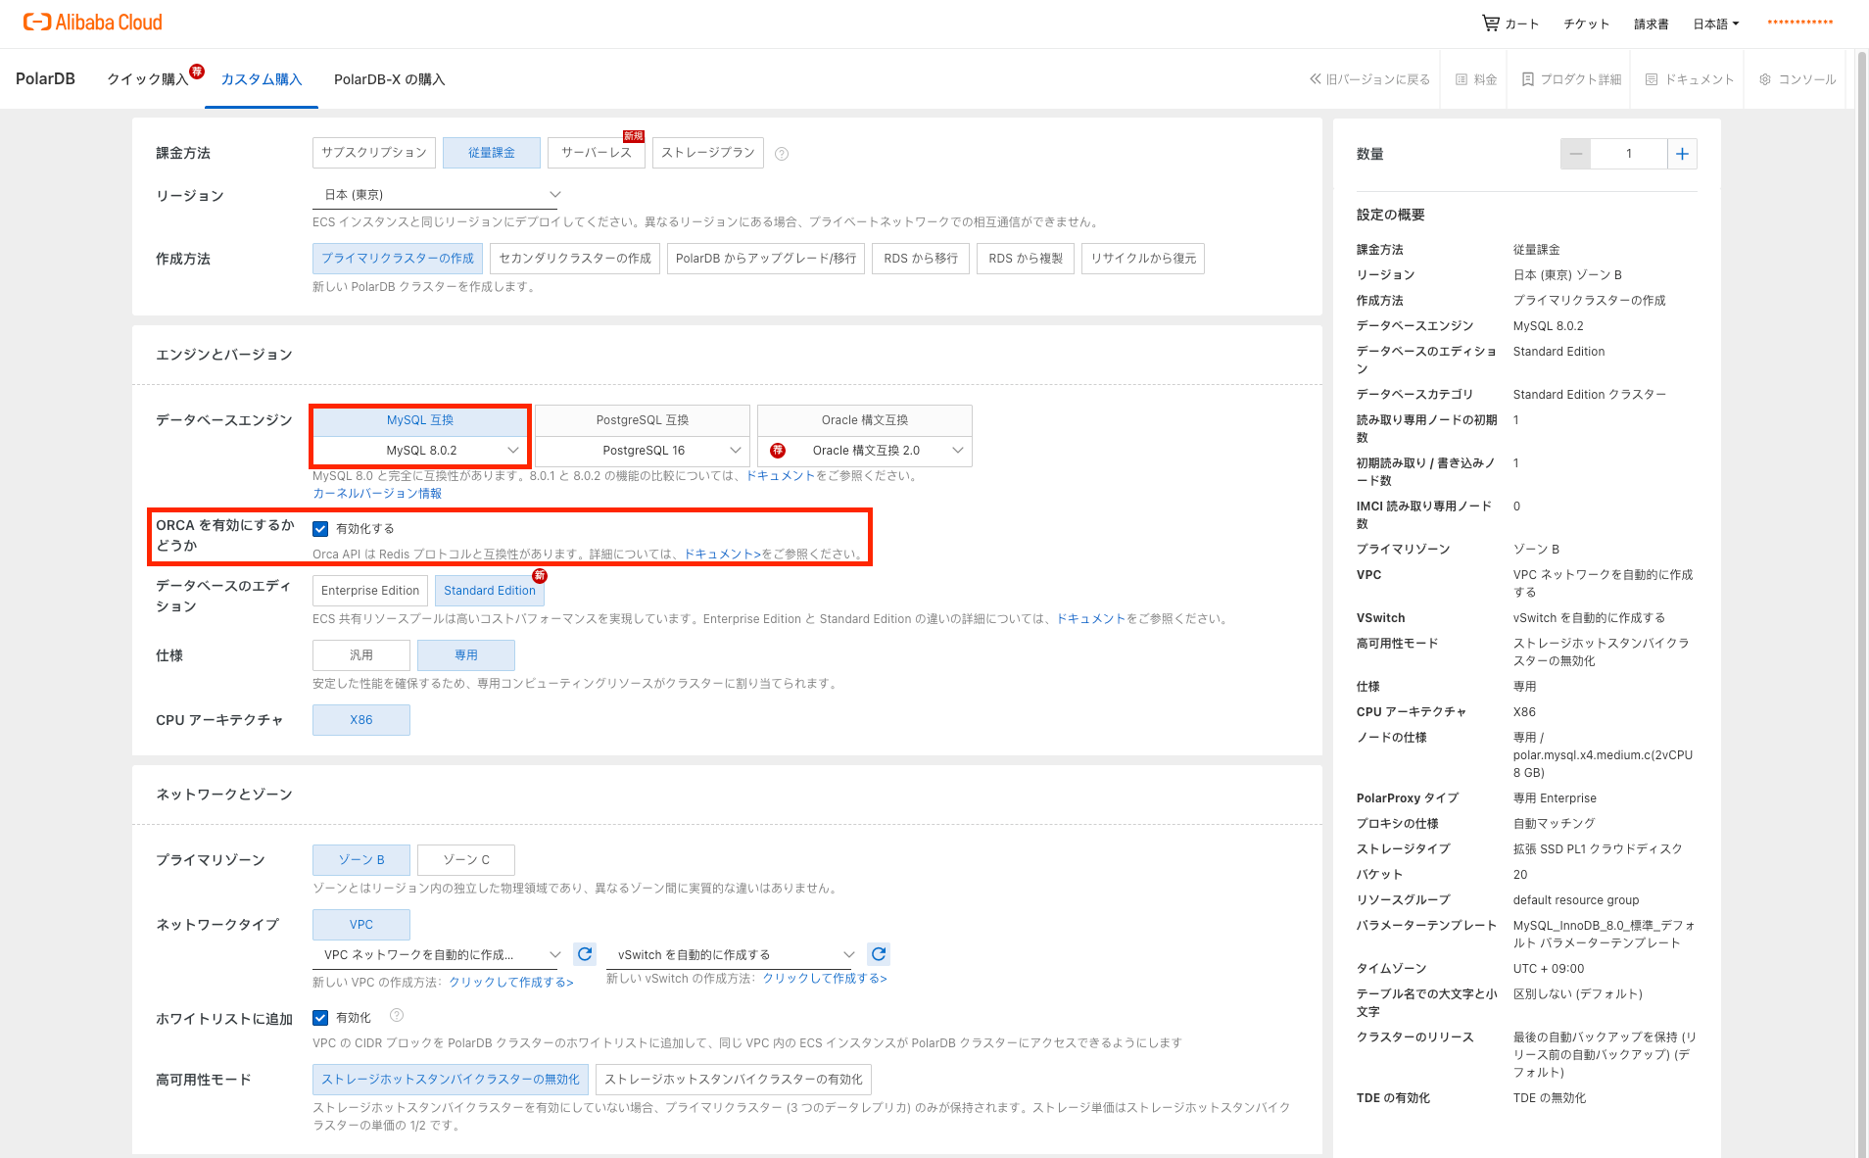This screenshot has height=1158, width=1869.
Task: Click the page vertical scrollbar
Action: click(1862, 603)
